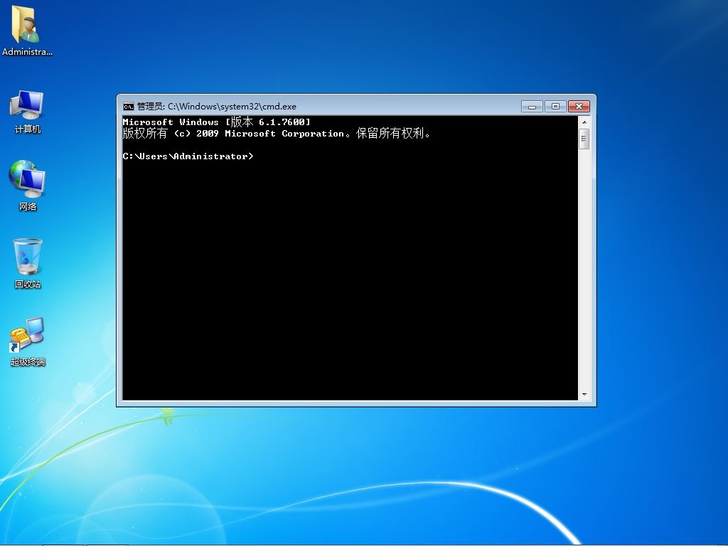Click the '版权所有 (c) 2009 Microsoft Corporation' line

(x=277, y=134)
